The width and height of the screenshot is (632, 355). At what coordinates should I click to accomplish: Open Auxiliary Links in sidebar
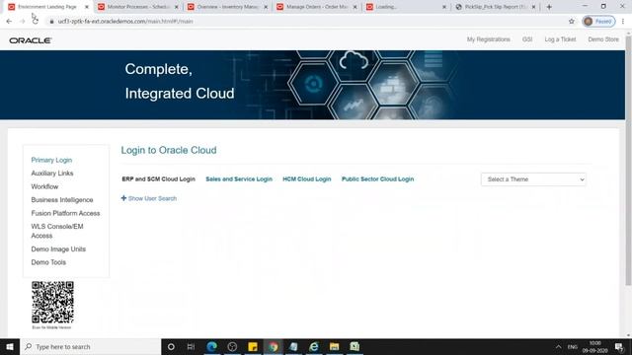[x=52, y=174]
